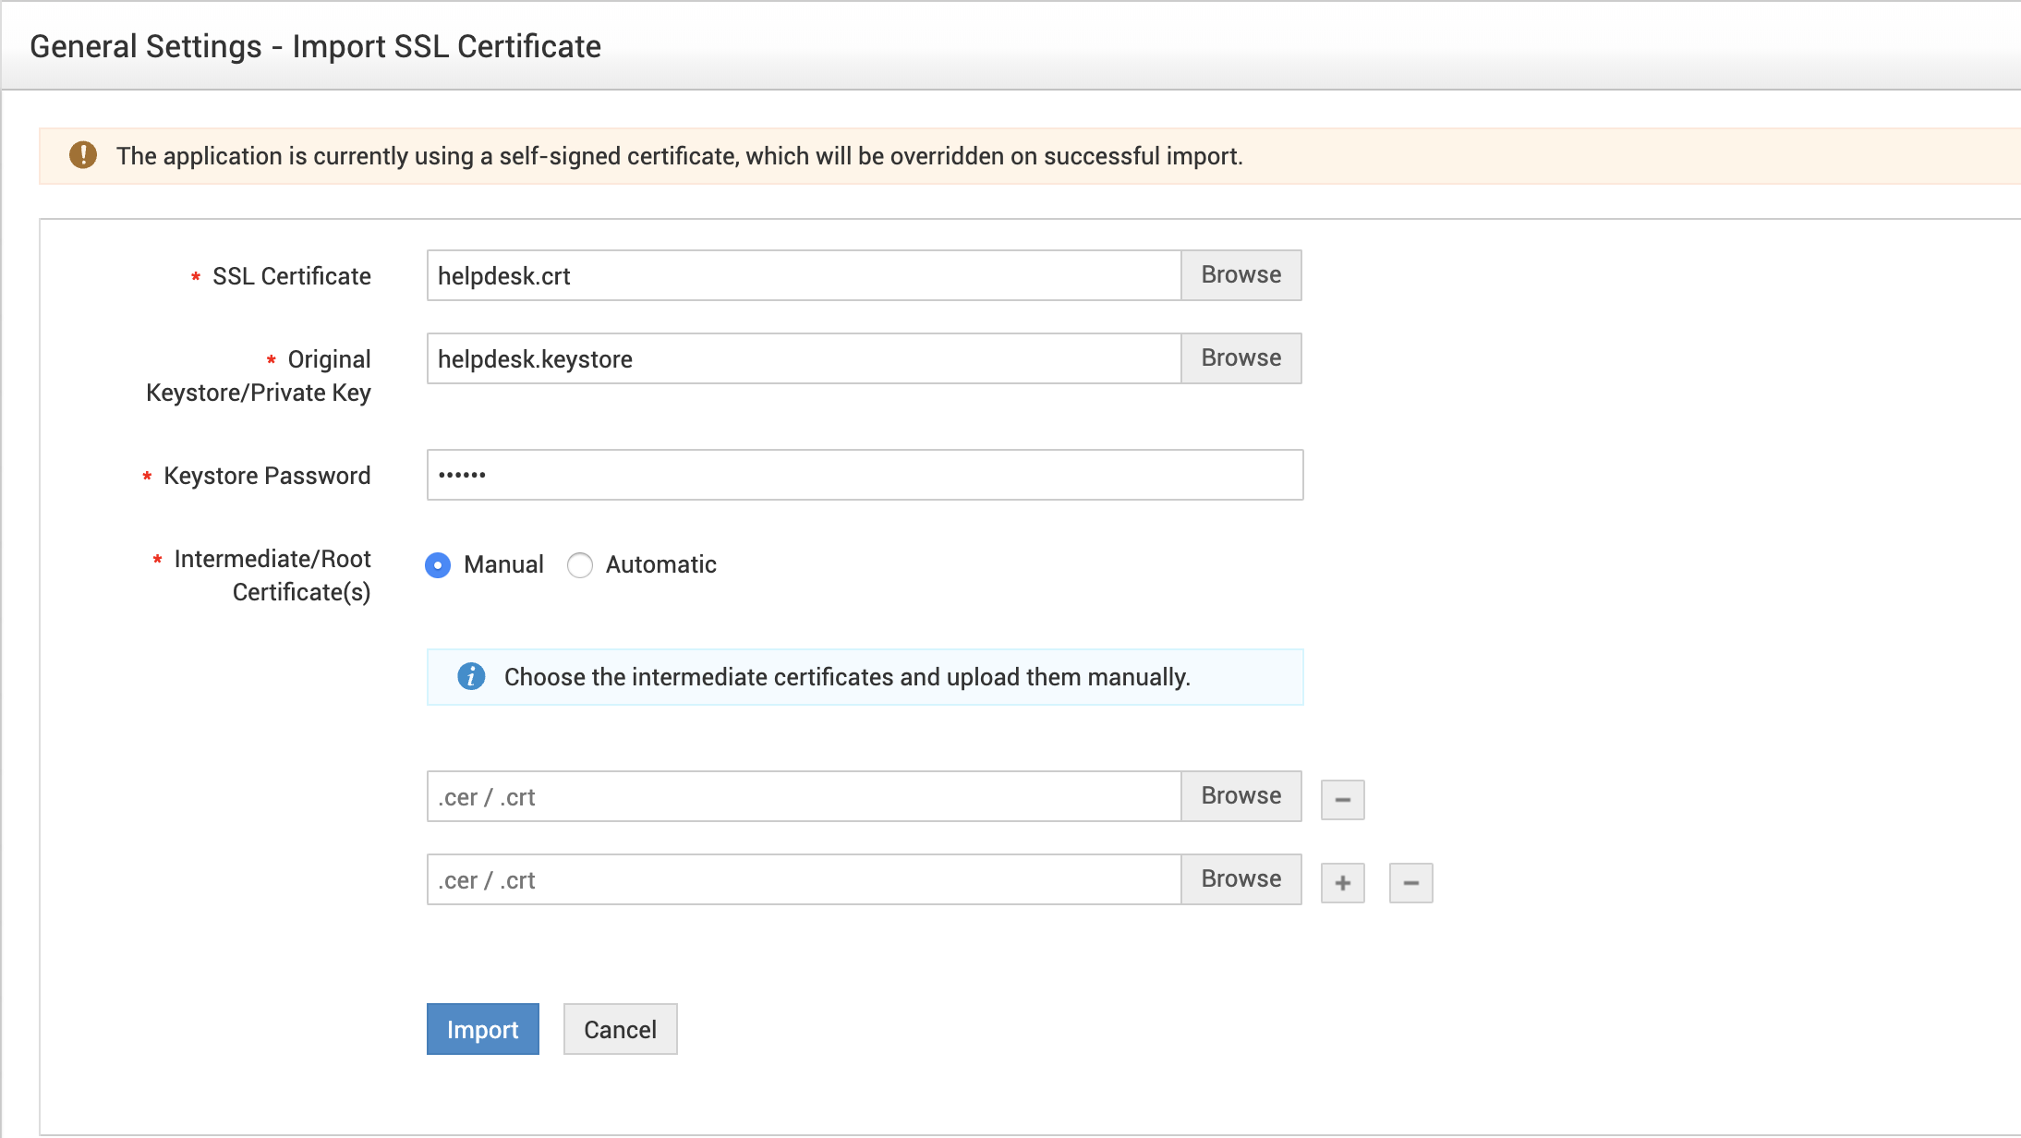Browse for the Original Keystore file
The image size is (2021, 1138).
(x=1240, y=358)
